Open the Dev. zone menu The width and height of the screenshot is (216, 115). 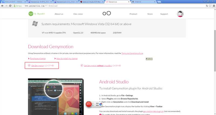pyautogui.click(x=78, y=14)
